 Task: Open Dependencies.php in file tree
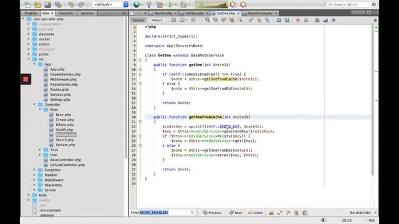pos(65,75)
